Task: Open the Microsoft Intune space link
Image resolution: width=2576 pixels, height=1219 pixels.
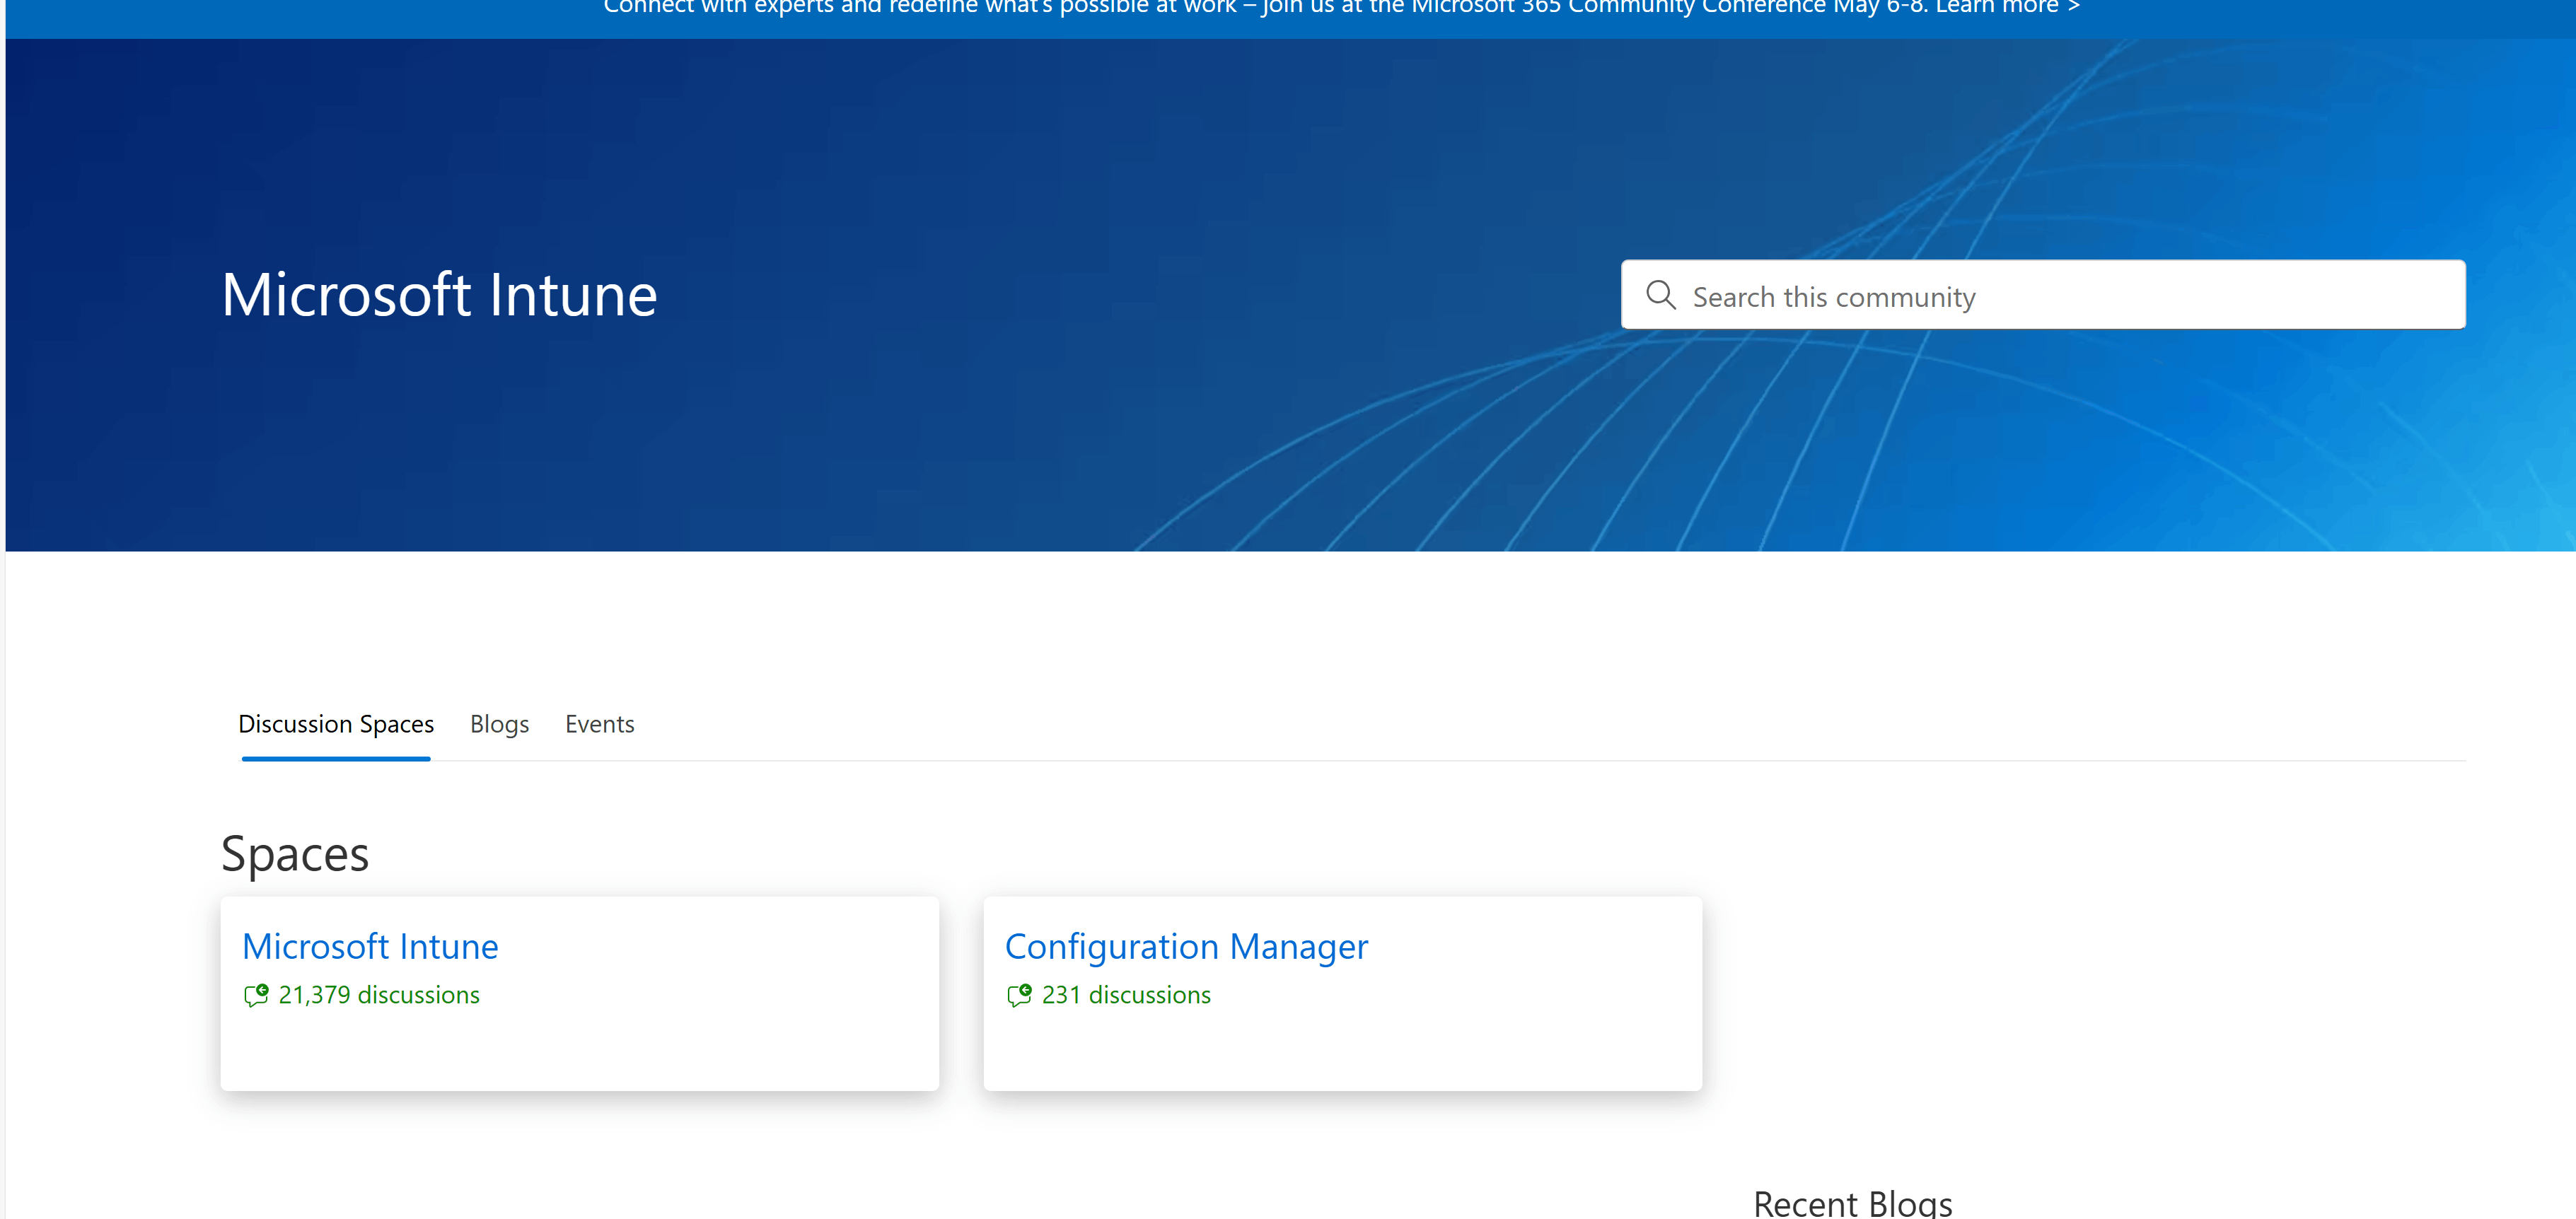Action: pyautogui.click(x=370, y=946)
